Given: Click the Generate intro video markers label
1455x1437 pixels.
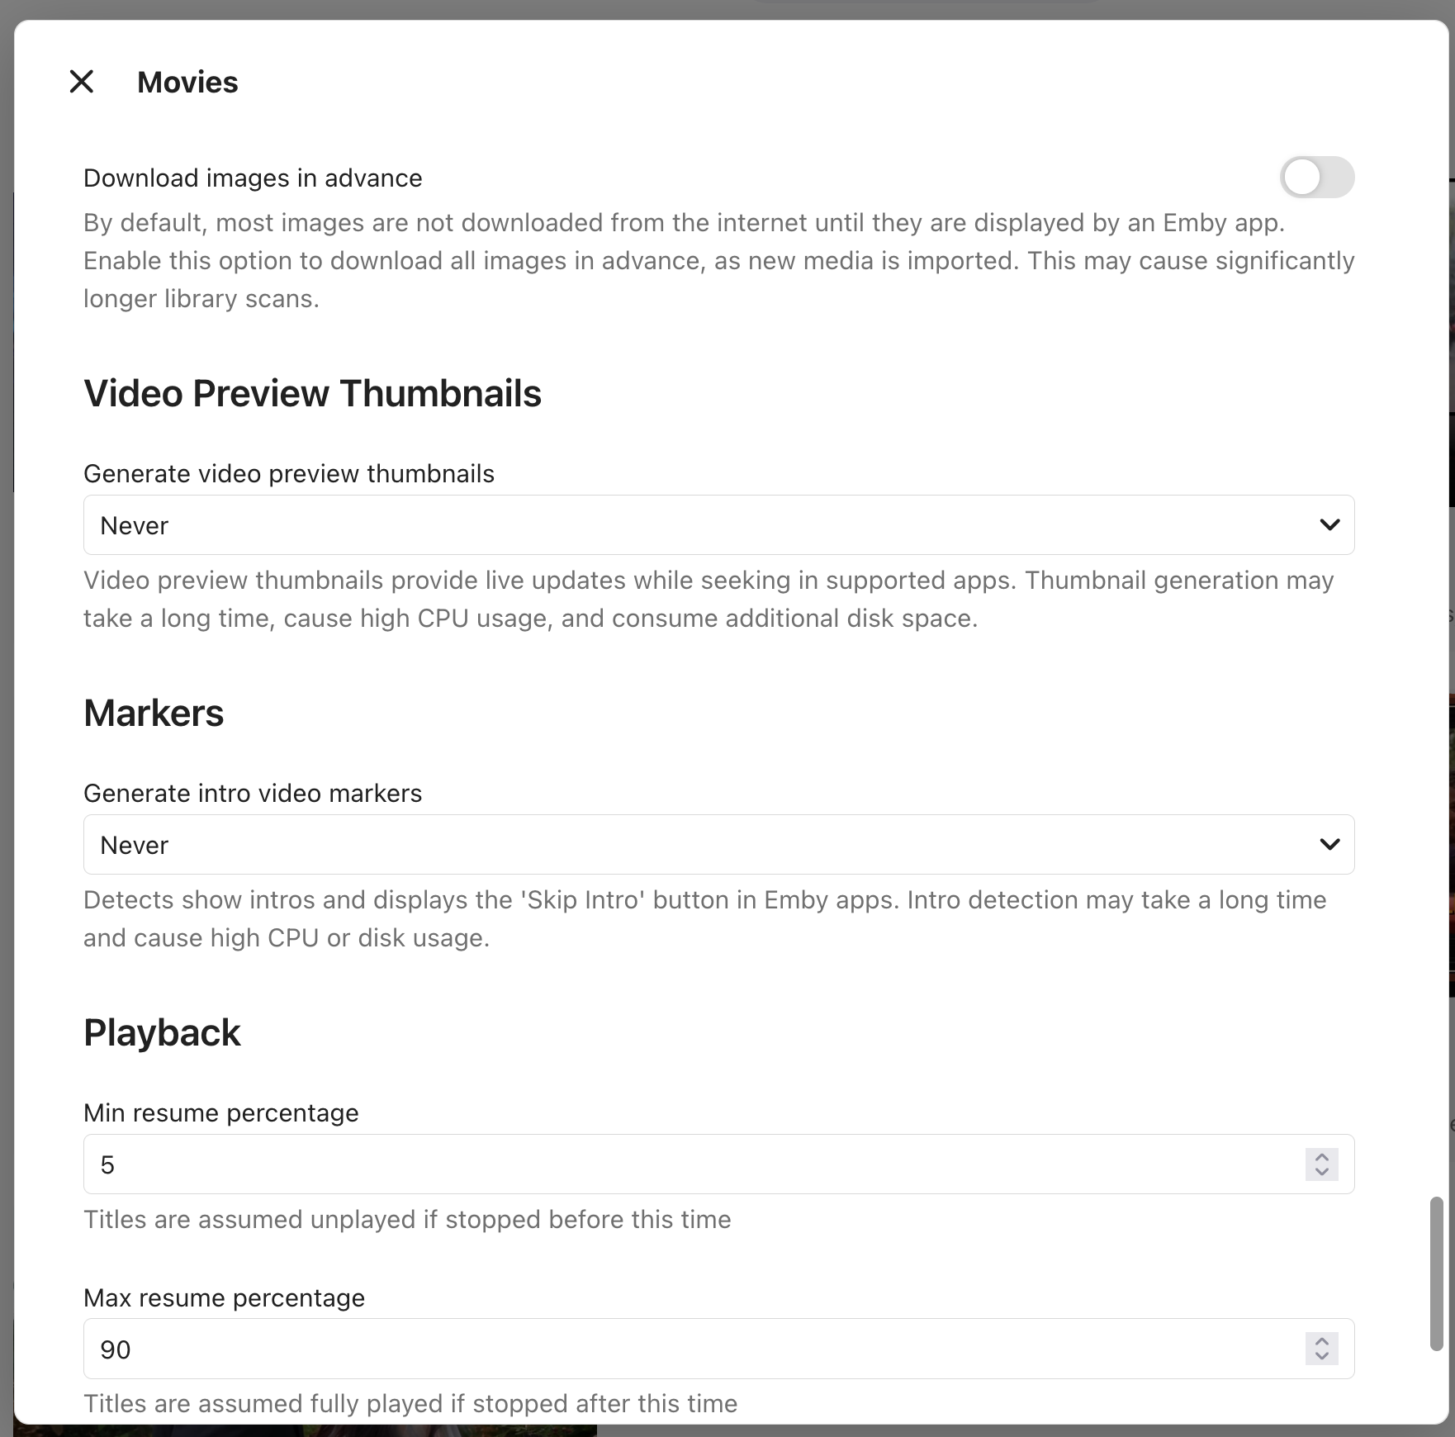Looking at the screenshot, I should tap(253, 793).
